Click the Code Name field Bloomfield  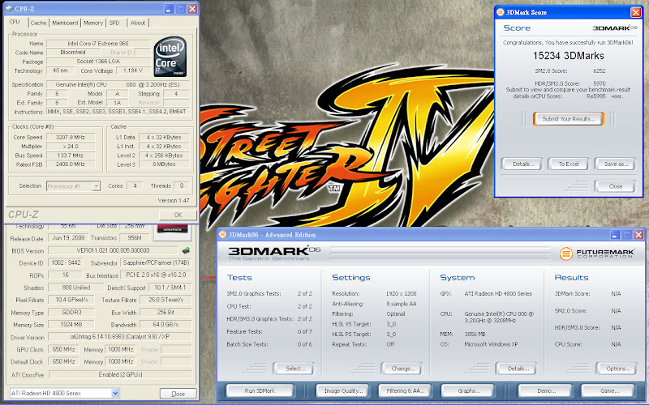tap(73, 53)
